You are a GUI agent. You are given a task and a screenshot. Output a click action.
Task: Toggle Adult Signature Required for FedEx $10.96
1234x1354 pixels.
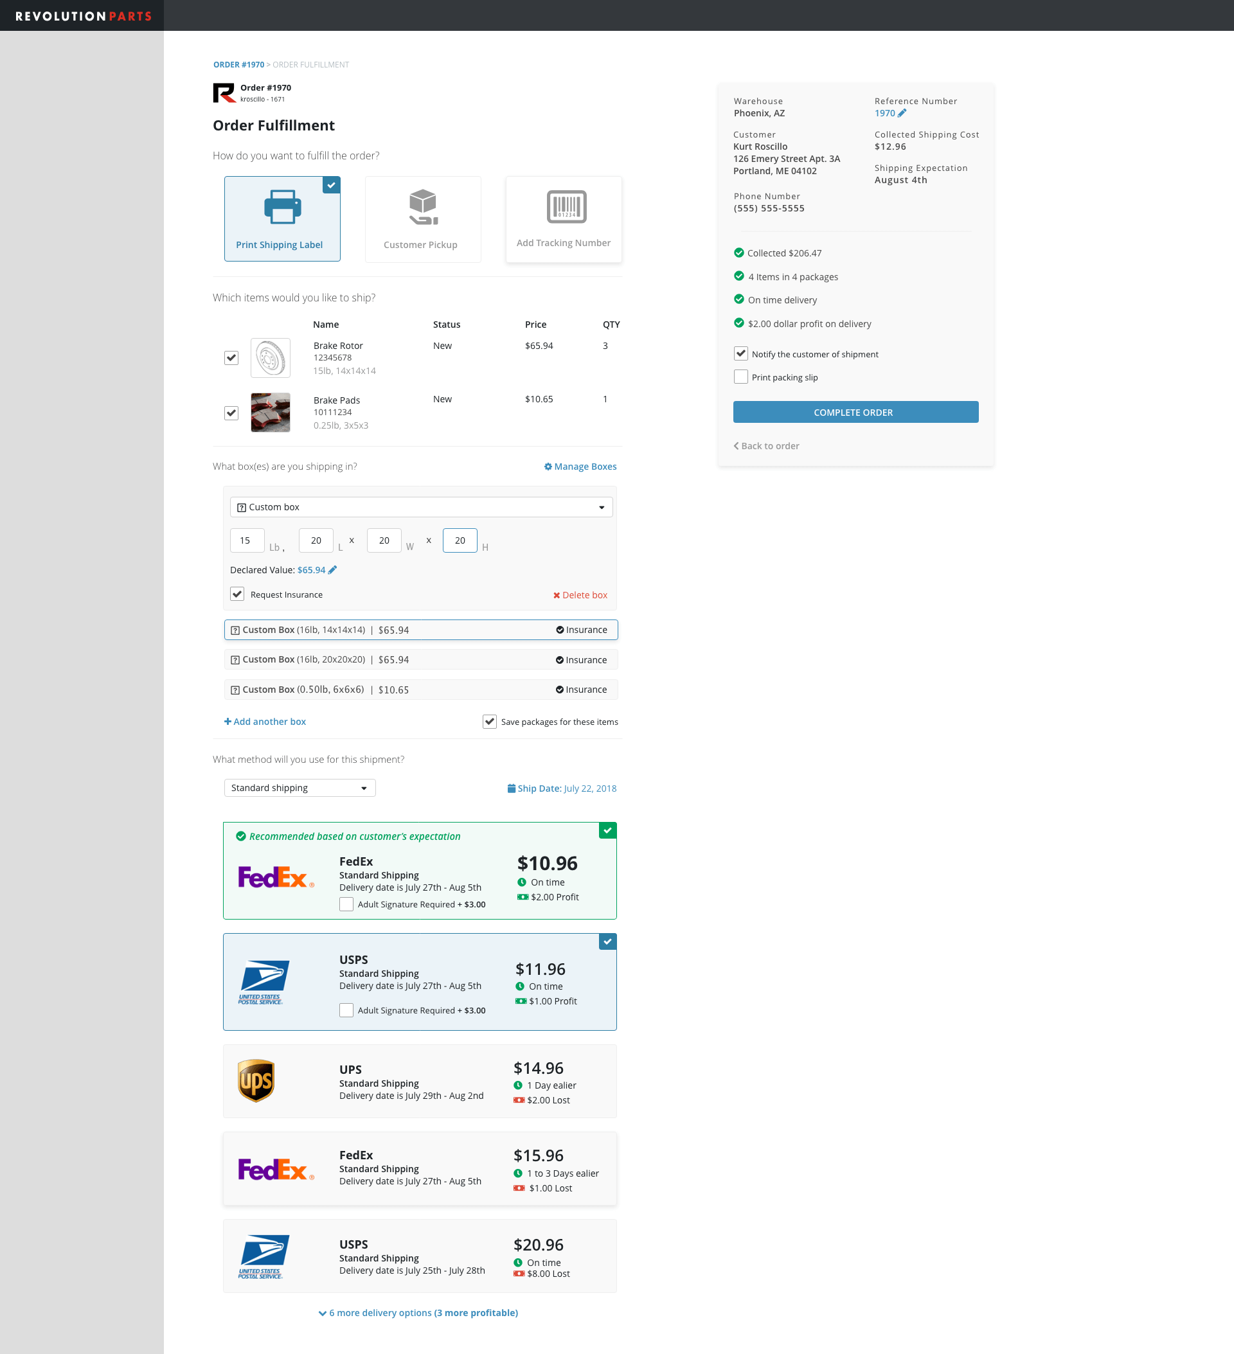click(x=346, y=905)
